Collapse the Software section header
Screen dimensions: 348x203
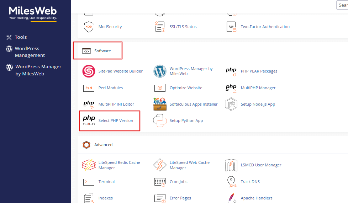pyautogui.click(x=102, y=51)
